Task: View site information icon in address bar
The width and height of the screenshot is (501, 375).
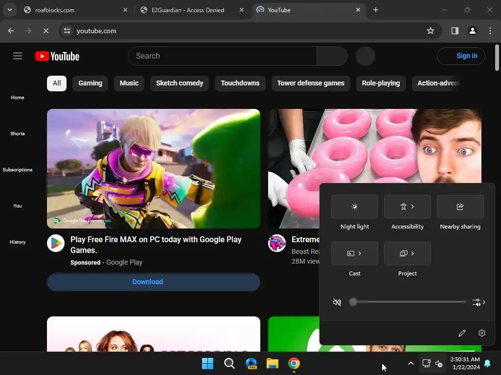Action: click(67, 31)
